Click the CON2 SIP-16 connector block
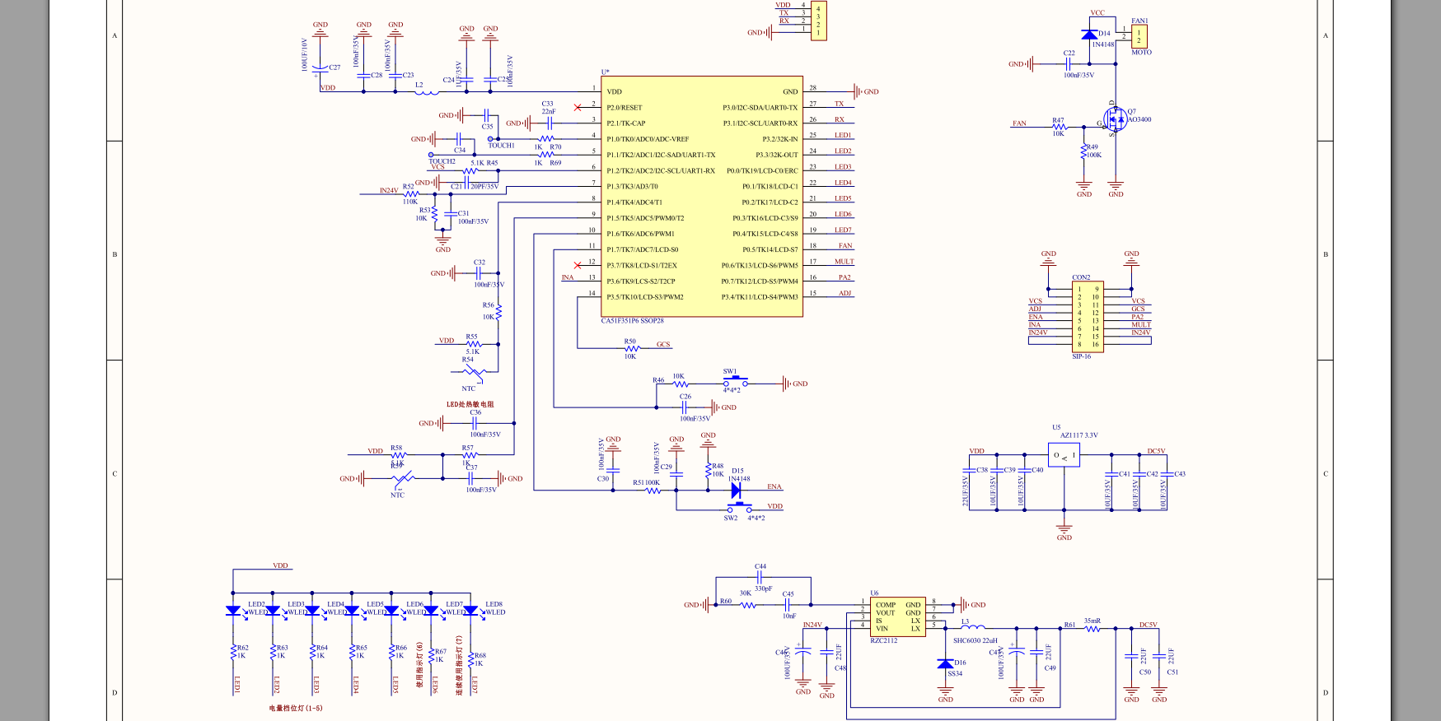Viewport: 1441px width, 721px height. (x=1088, y=317)
